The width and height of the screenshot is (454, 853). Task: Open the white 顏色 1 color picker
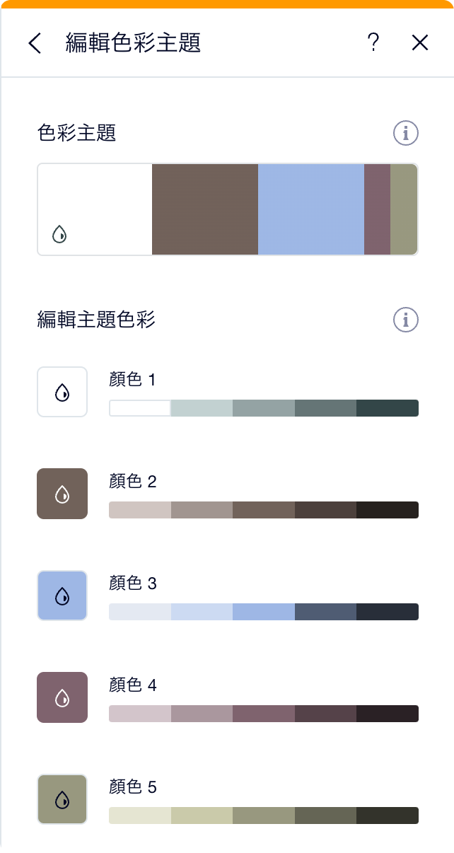(x=62, y=392)
